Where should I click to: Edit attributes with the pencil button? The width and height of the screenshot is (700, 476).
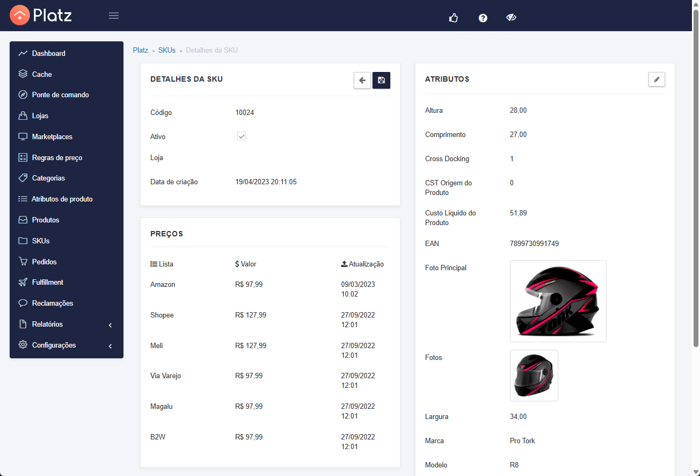click(x=657, y=79)
